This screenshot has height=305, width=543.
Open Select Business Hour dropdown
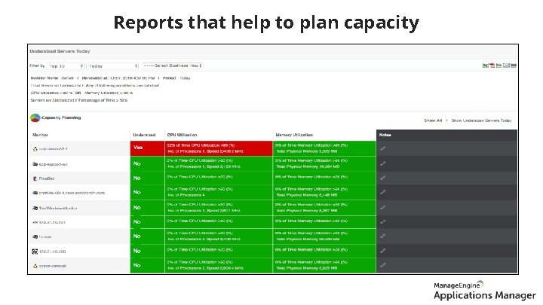(x=172, y=66)
